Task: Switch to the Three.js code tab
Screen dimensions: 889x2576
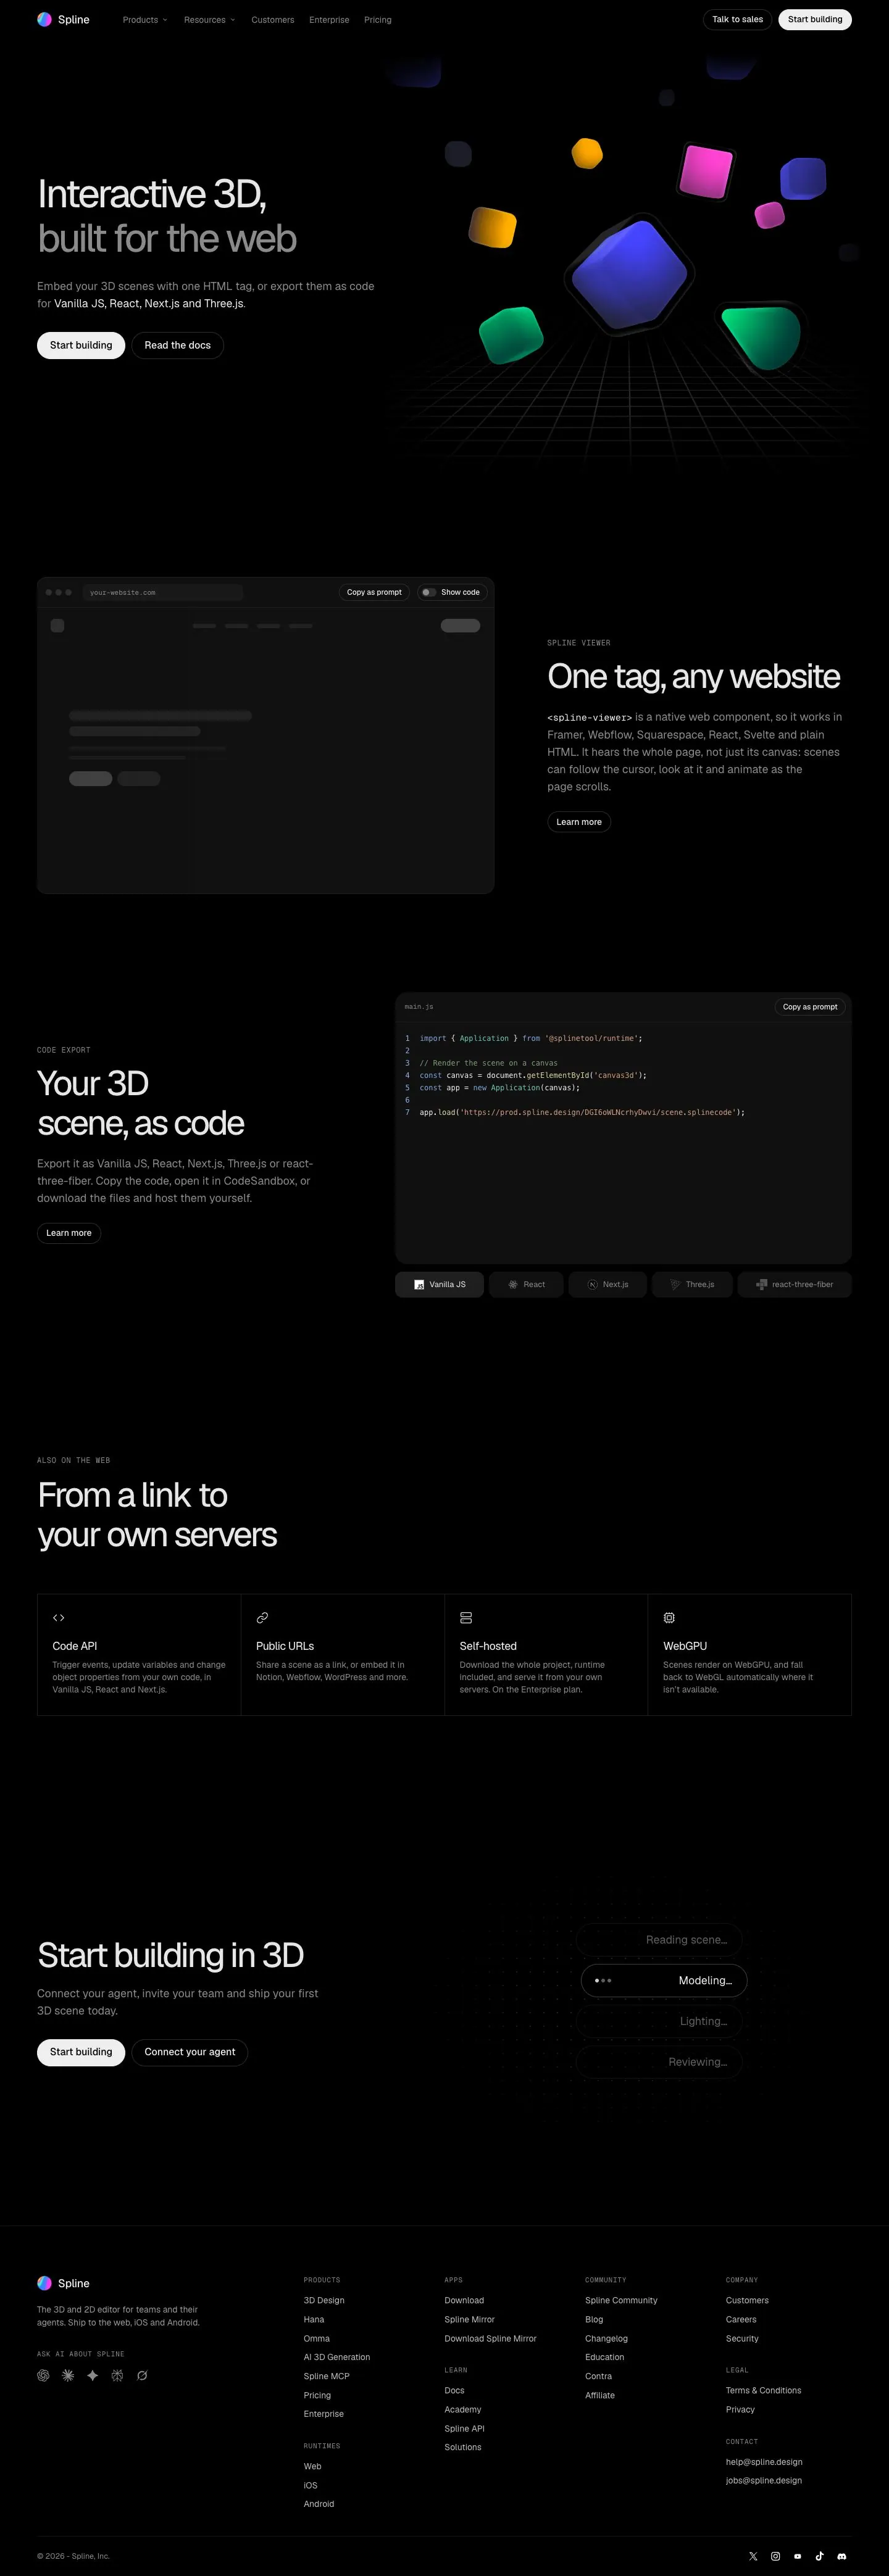Action: click(692, 1284)
